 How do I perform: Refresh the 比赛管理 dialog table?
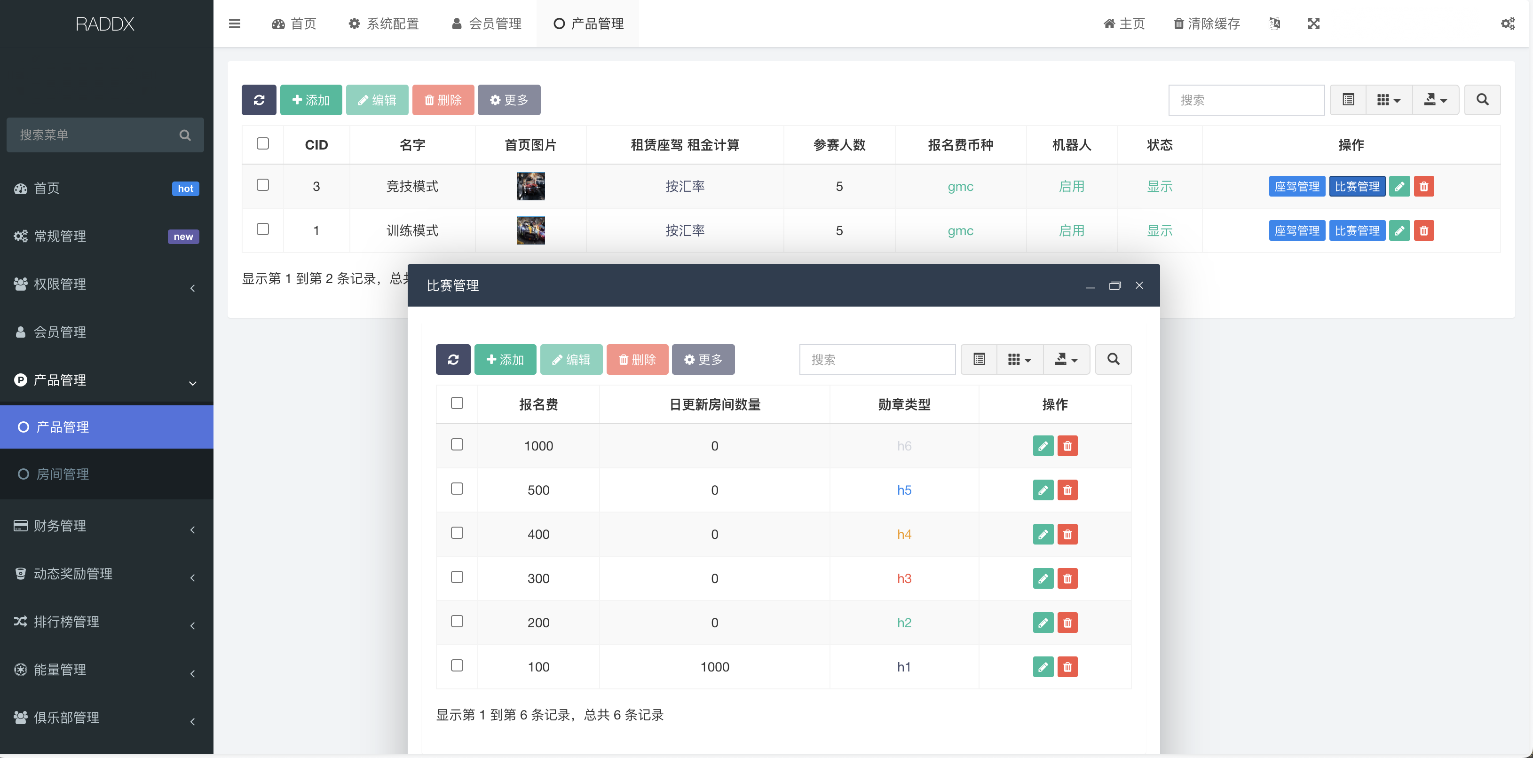pos(453,359)
